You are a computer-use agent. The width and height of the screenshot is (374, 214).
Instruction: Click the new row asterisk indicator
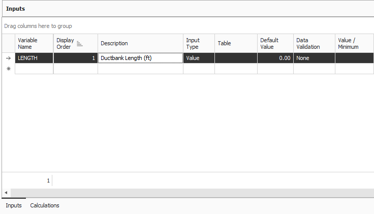8,69
